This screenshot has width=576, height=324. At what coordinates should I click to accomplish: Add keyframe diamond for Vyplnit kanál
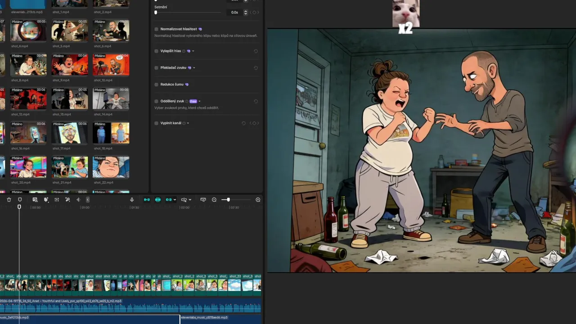point(254,123)
